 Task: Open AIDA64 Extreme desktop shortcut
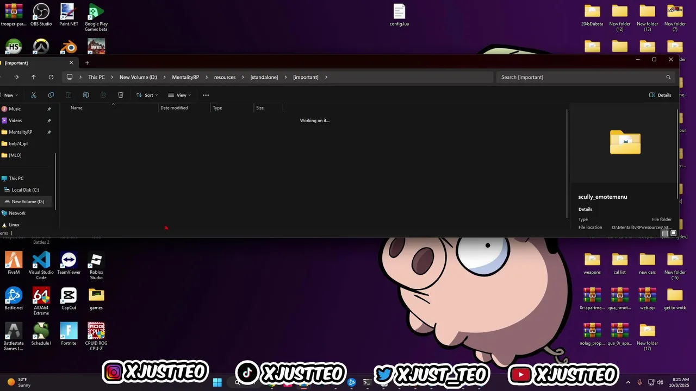coord(41,301)
